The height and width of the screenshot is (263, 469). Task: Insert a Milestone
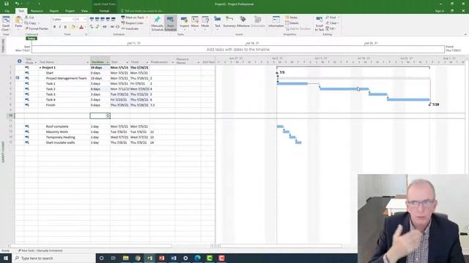243,22
